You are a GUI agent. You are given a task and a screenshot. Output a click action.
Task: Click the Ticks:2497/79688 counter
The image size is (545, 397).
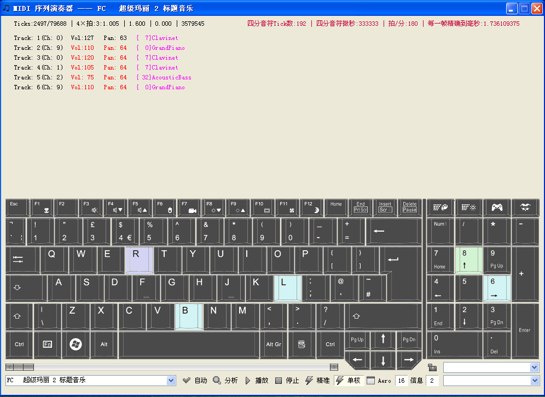40,24
